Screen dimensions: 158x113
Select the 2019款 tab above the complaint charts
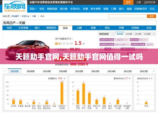pyautogui.click(x=47, y=71)
